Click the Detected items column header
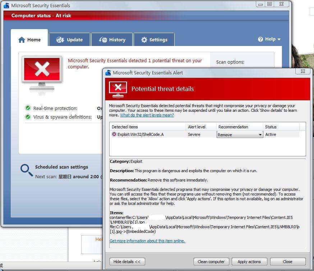 (148, 127)
